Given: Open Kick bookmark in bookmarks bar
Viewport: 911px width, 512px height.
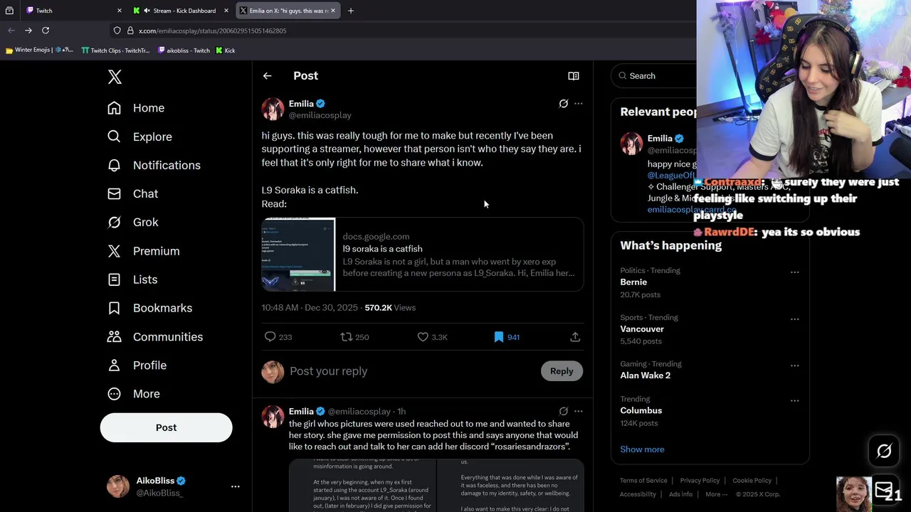Looking at the screenshot, I should pyautogui.click(x=226, y=50).
